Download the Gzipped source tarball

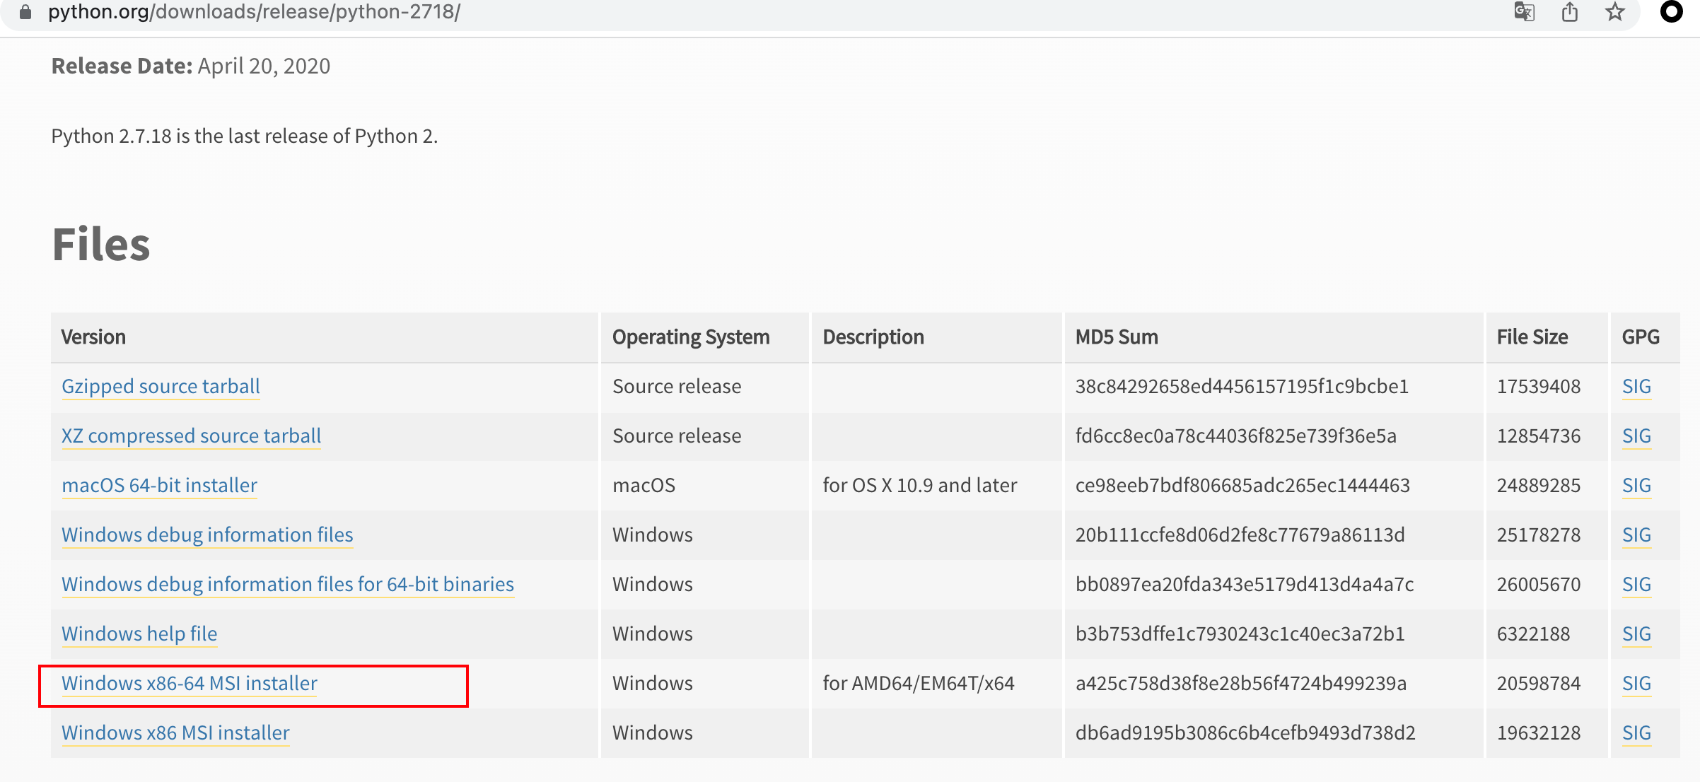[161, 386]
